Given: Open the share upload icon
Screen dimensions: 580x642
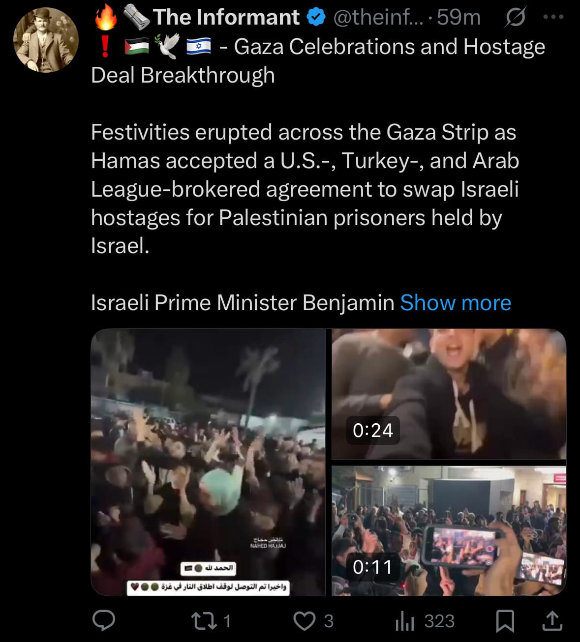Looking at the screenshot, I should [552, 621].
